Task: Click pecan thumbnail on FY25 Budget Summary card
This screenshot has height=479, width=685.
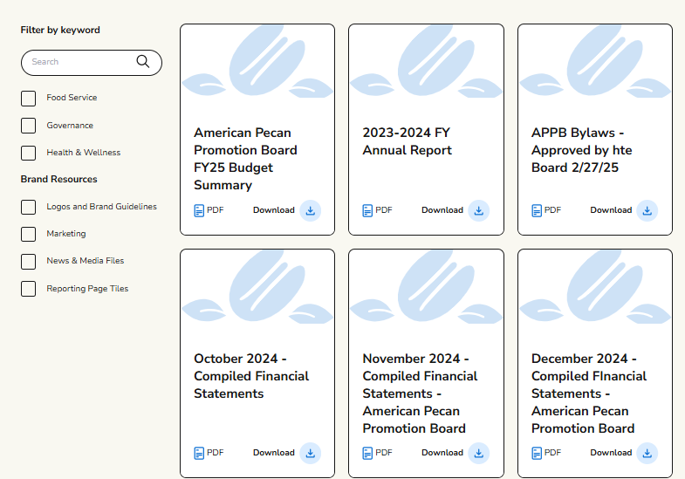Action: coord(257,61)
